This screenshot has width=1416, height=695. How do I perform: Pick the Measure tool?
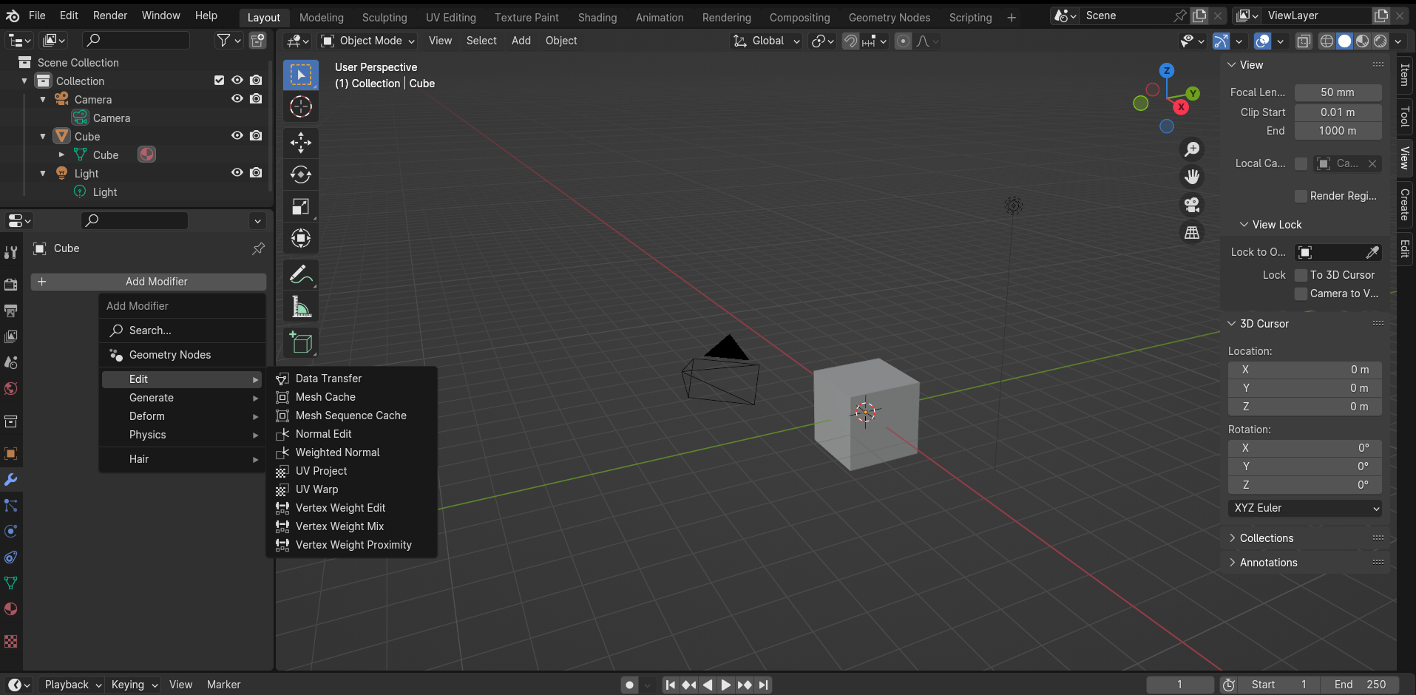(301, 306)
